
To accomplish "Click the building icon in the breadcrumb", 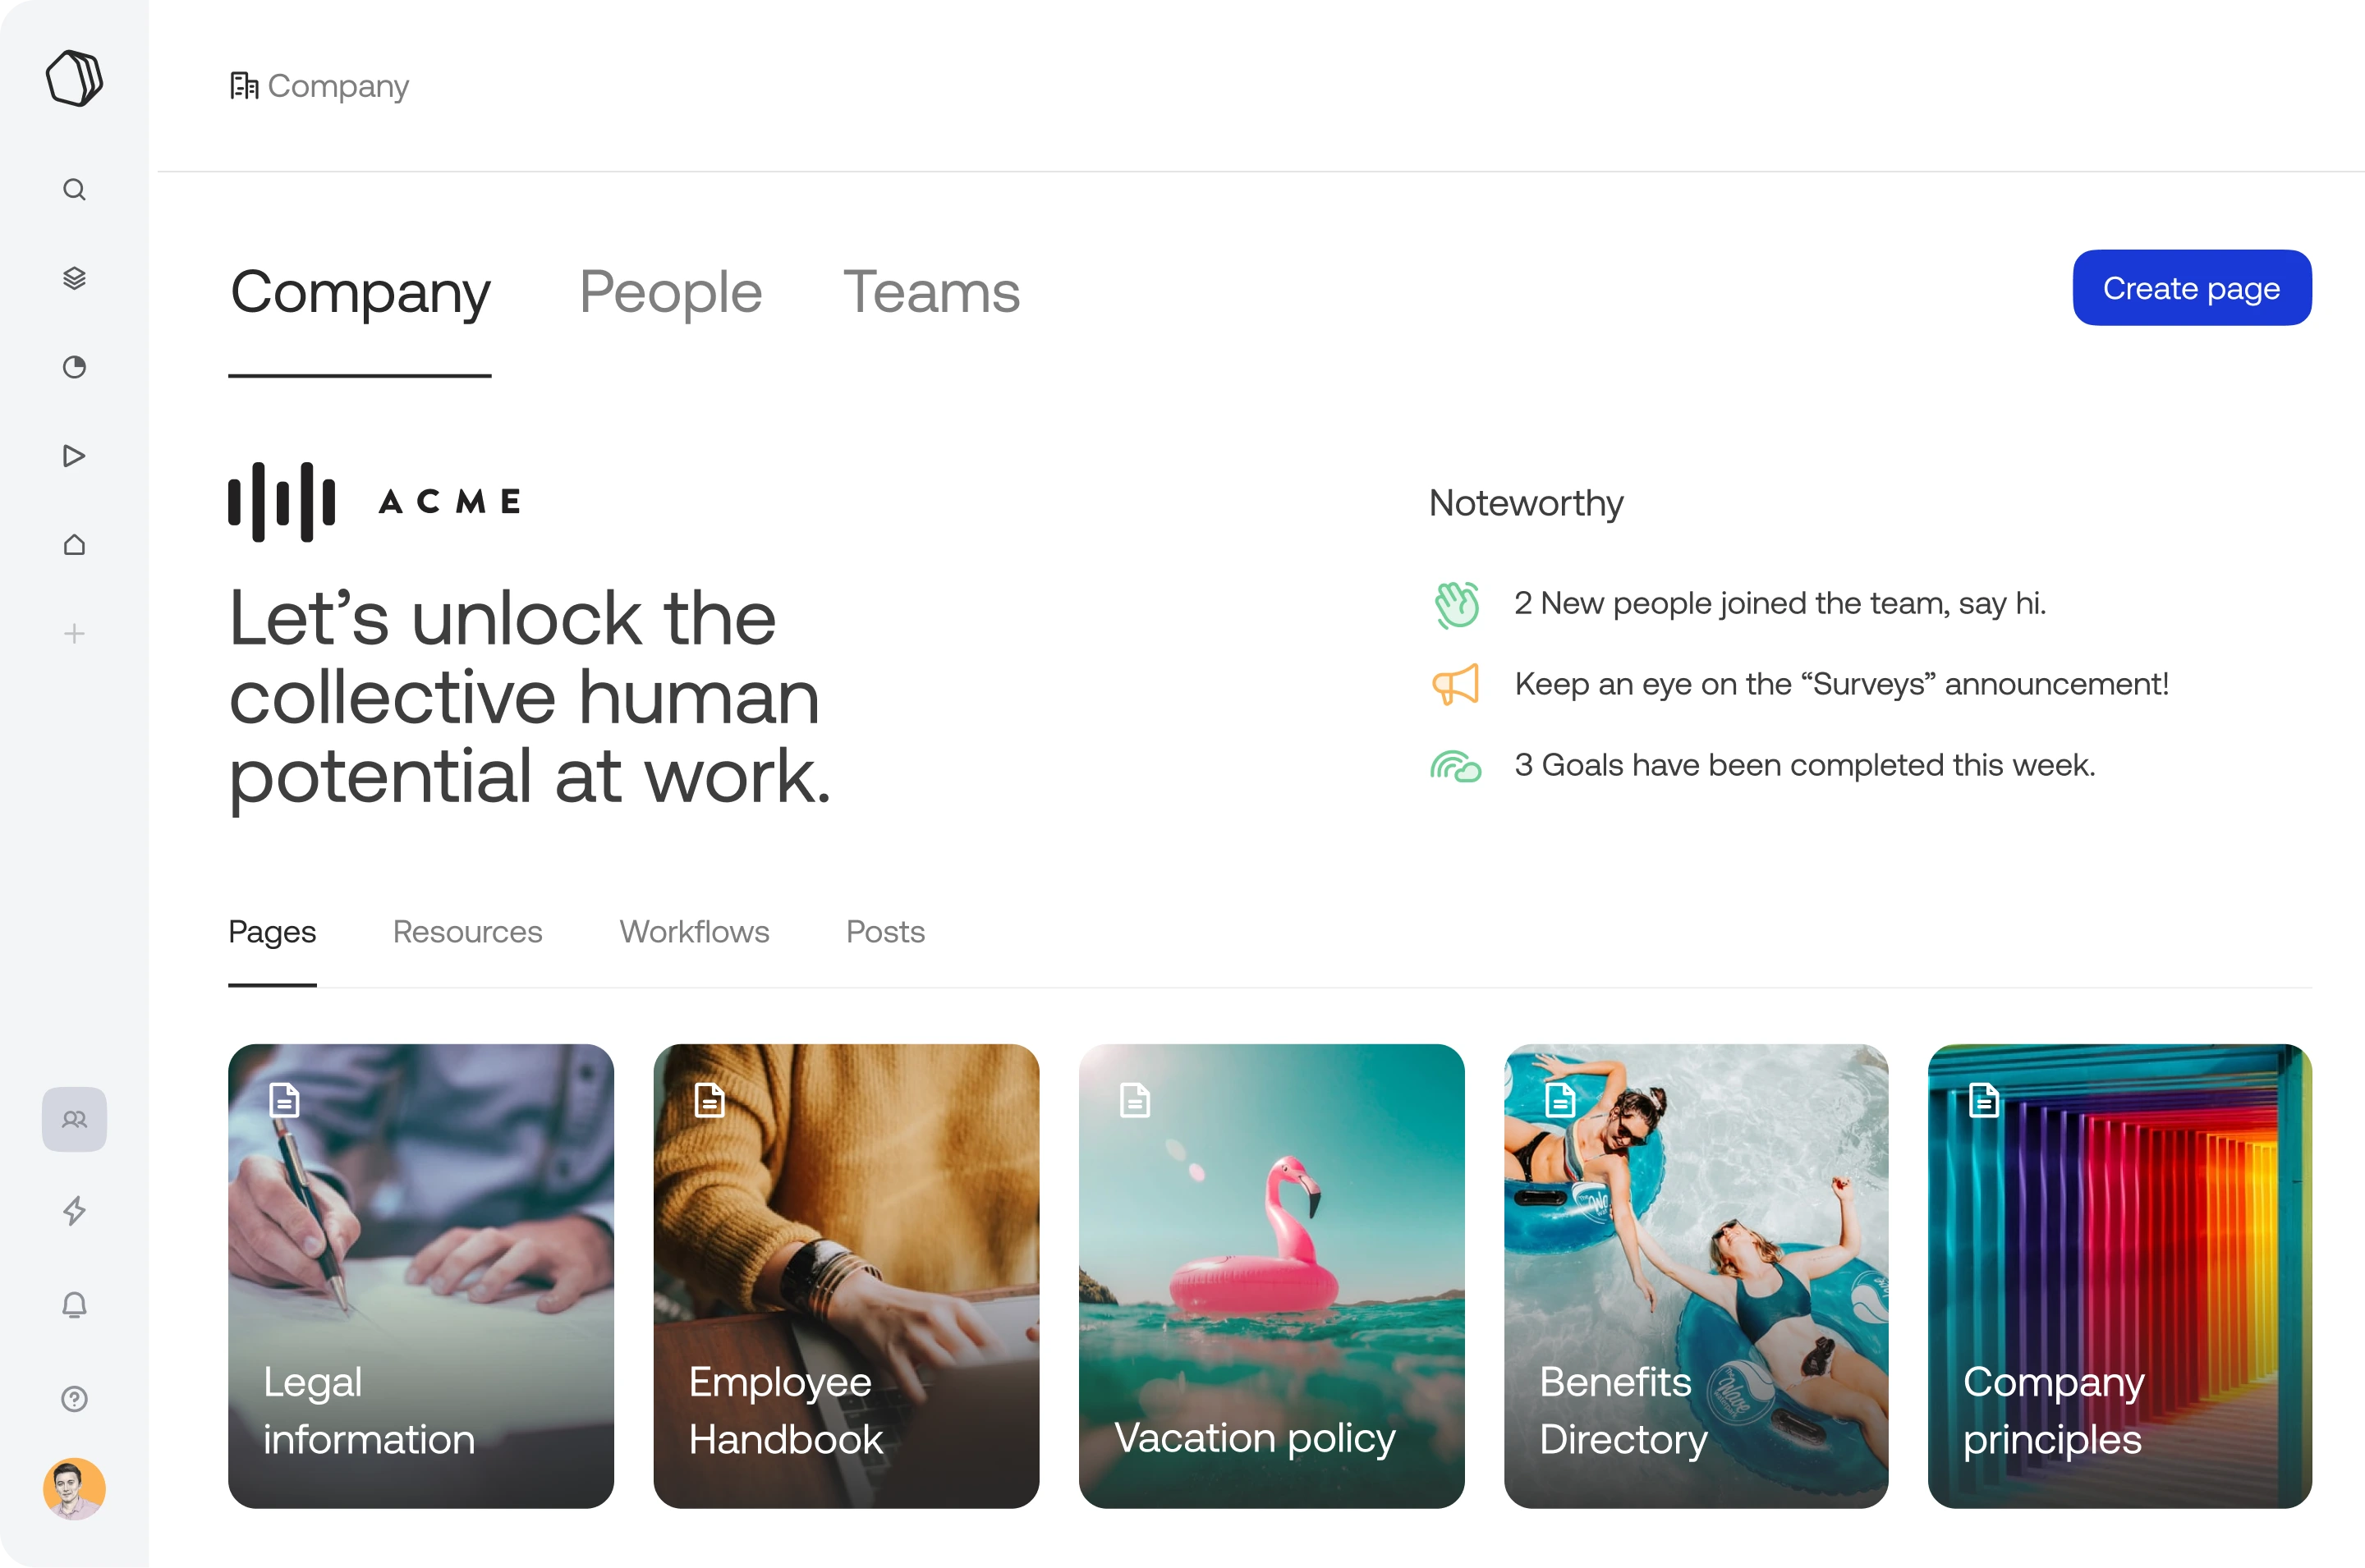I will (x=244, y=86).
